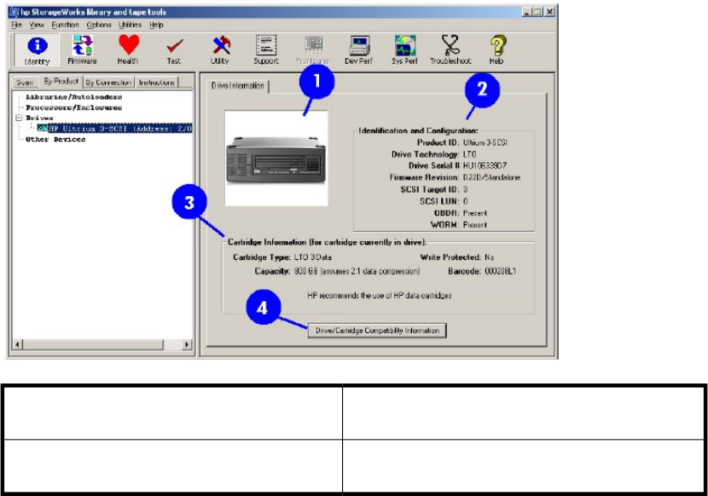This screenshot has height=496, width=708.
Task: Select the Drive Information tab
Action: coord(237,86)
